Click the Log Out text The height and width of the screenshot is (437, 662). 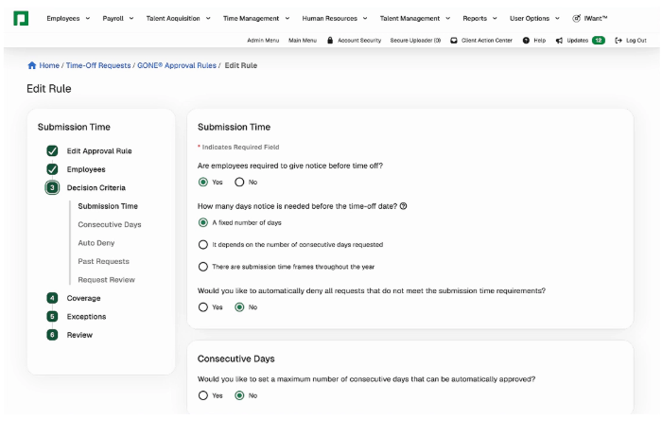click(x=636, y=41)
